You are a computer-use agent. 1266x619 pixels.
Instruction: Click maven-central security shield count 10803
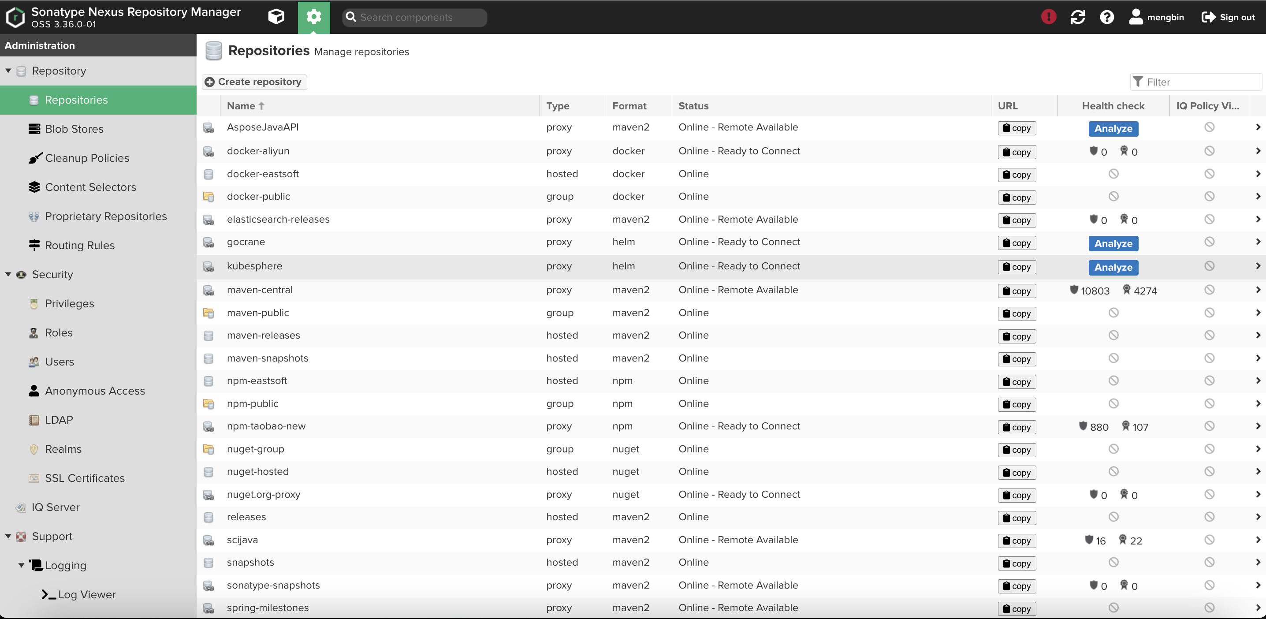click(x=1089, y=291)
